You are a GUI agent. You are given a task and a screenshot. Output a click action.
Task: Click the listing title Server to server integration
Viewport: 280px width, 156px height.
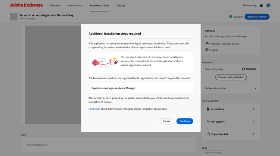[x=46, y=15]
